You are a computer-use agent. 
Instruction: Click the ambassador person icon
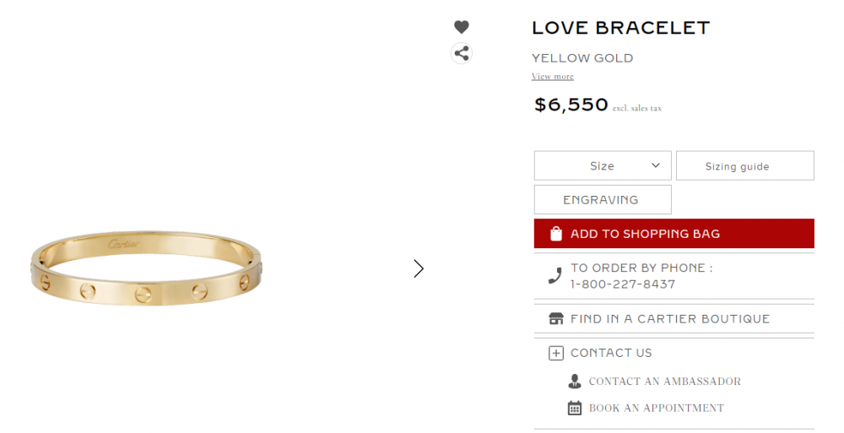pos(575,382)
